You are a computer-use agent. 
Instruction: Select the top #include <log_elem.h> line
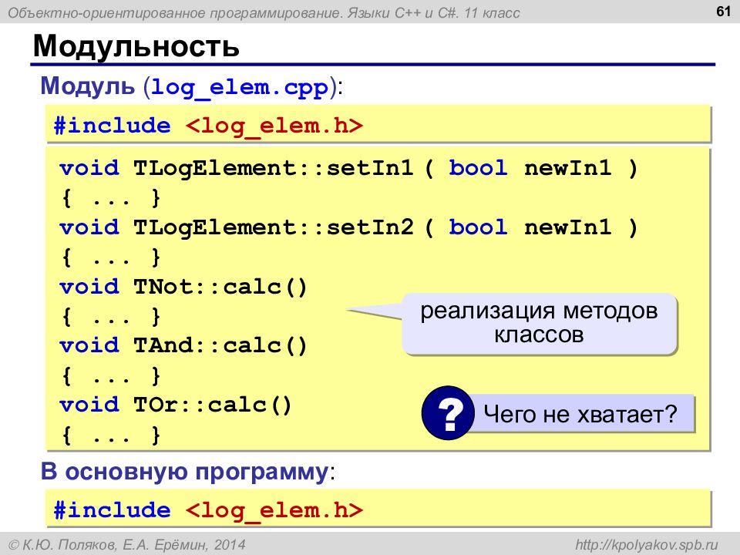[208, 126]
